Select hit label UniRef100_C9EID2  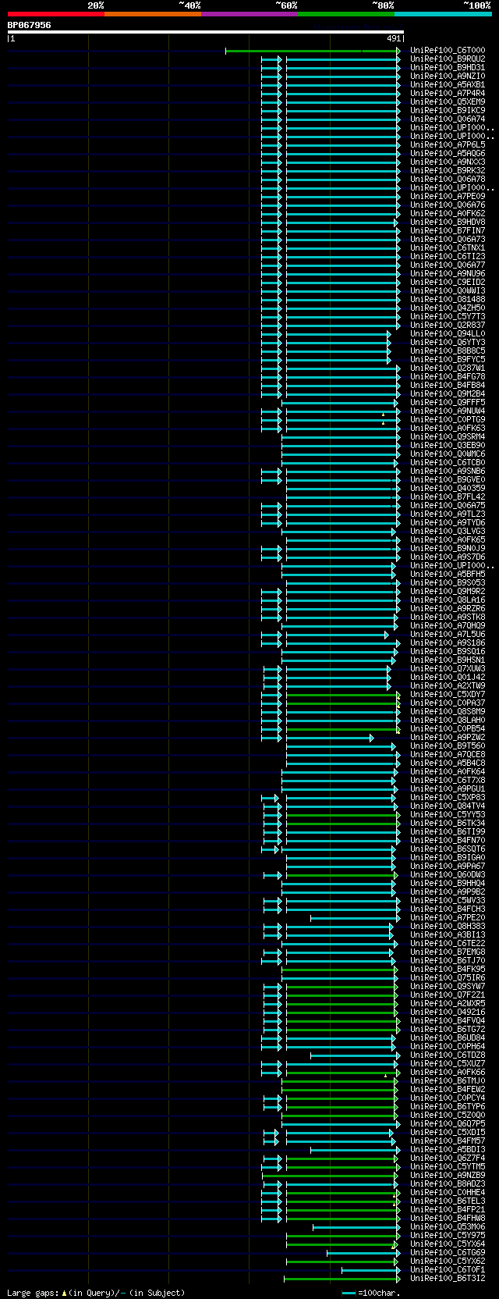(448, 283)
